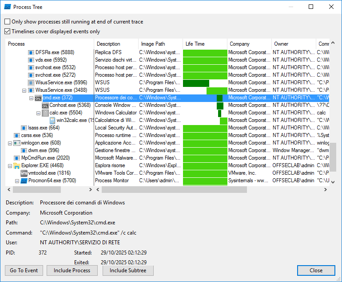Click the Conhost.exe console icon
Screen dimensions: 342x282
pos(45,106)
